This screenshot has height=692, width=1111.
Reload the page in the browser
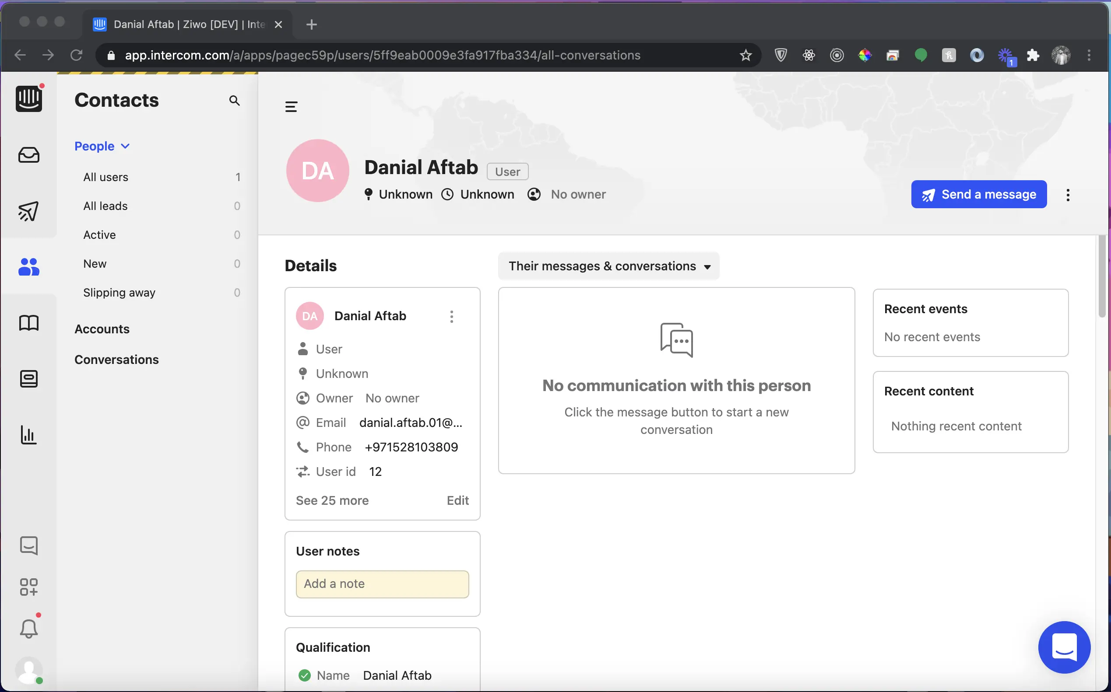[76, 56]
